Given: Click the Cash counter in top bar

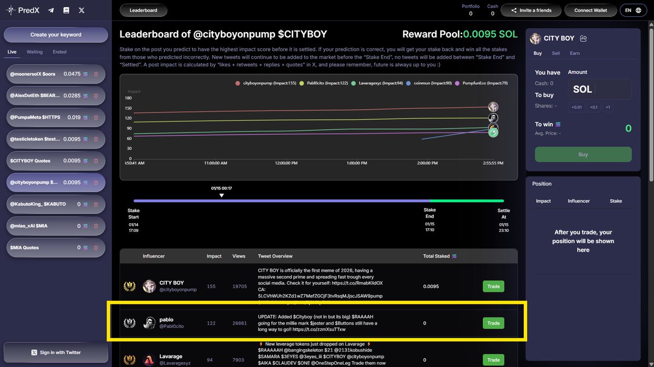Looking at the screenshot, I should pyautogui.click(x=493, y=10).
